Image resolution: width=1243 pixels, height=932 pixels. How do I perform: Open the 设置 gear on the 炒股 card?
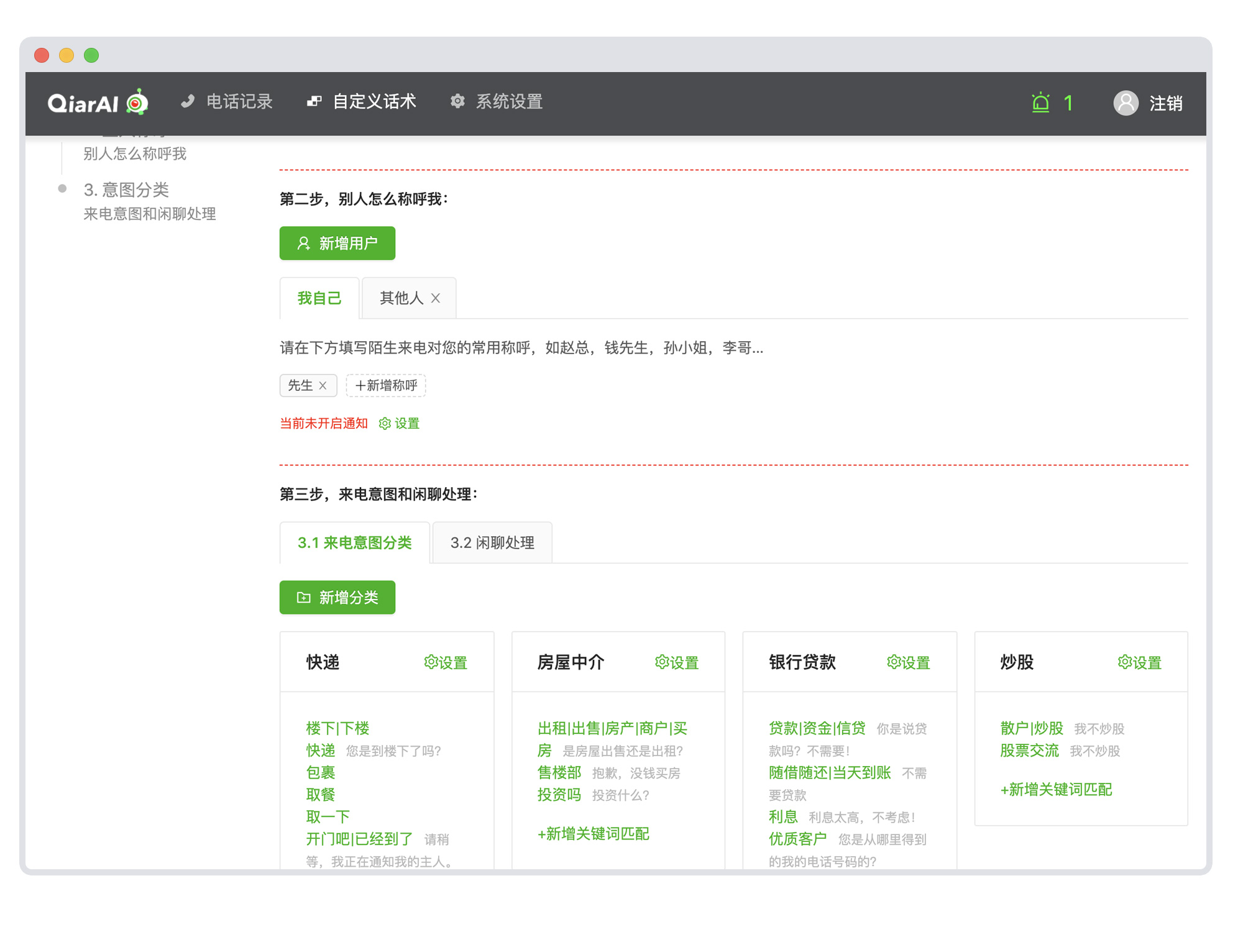pos(1139,662)
